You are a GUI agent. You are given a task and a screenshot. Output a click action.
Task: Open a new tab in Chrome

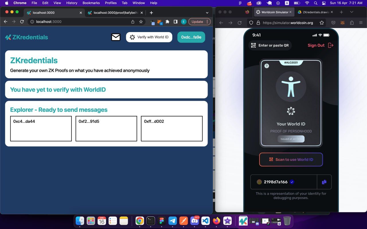point(151,13)
